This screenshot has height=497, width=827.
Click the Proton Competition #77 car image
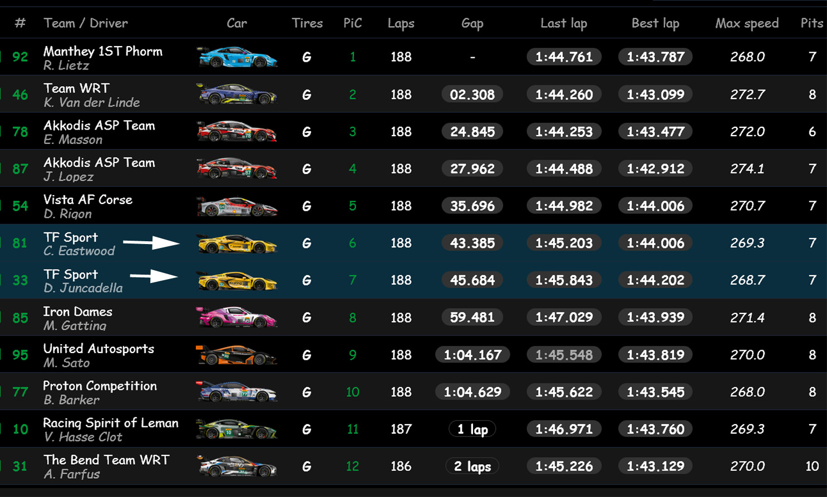click(x=237, y=392)
